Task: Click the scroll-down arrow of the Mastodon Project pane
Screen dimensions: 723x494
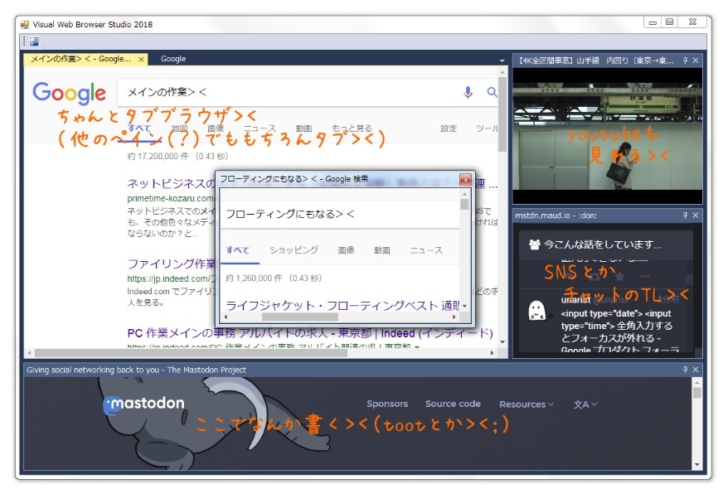Action: click(x=696, y=464)
